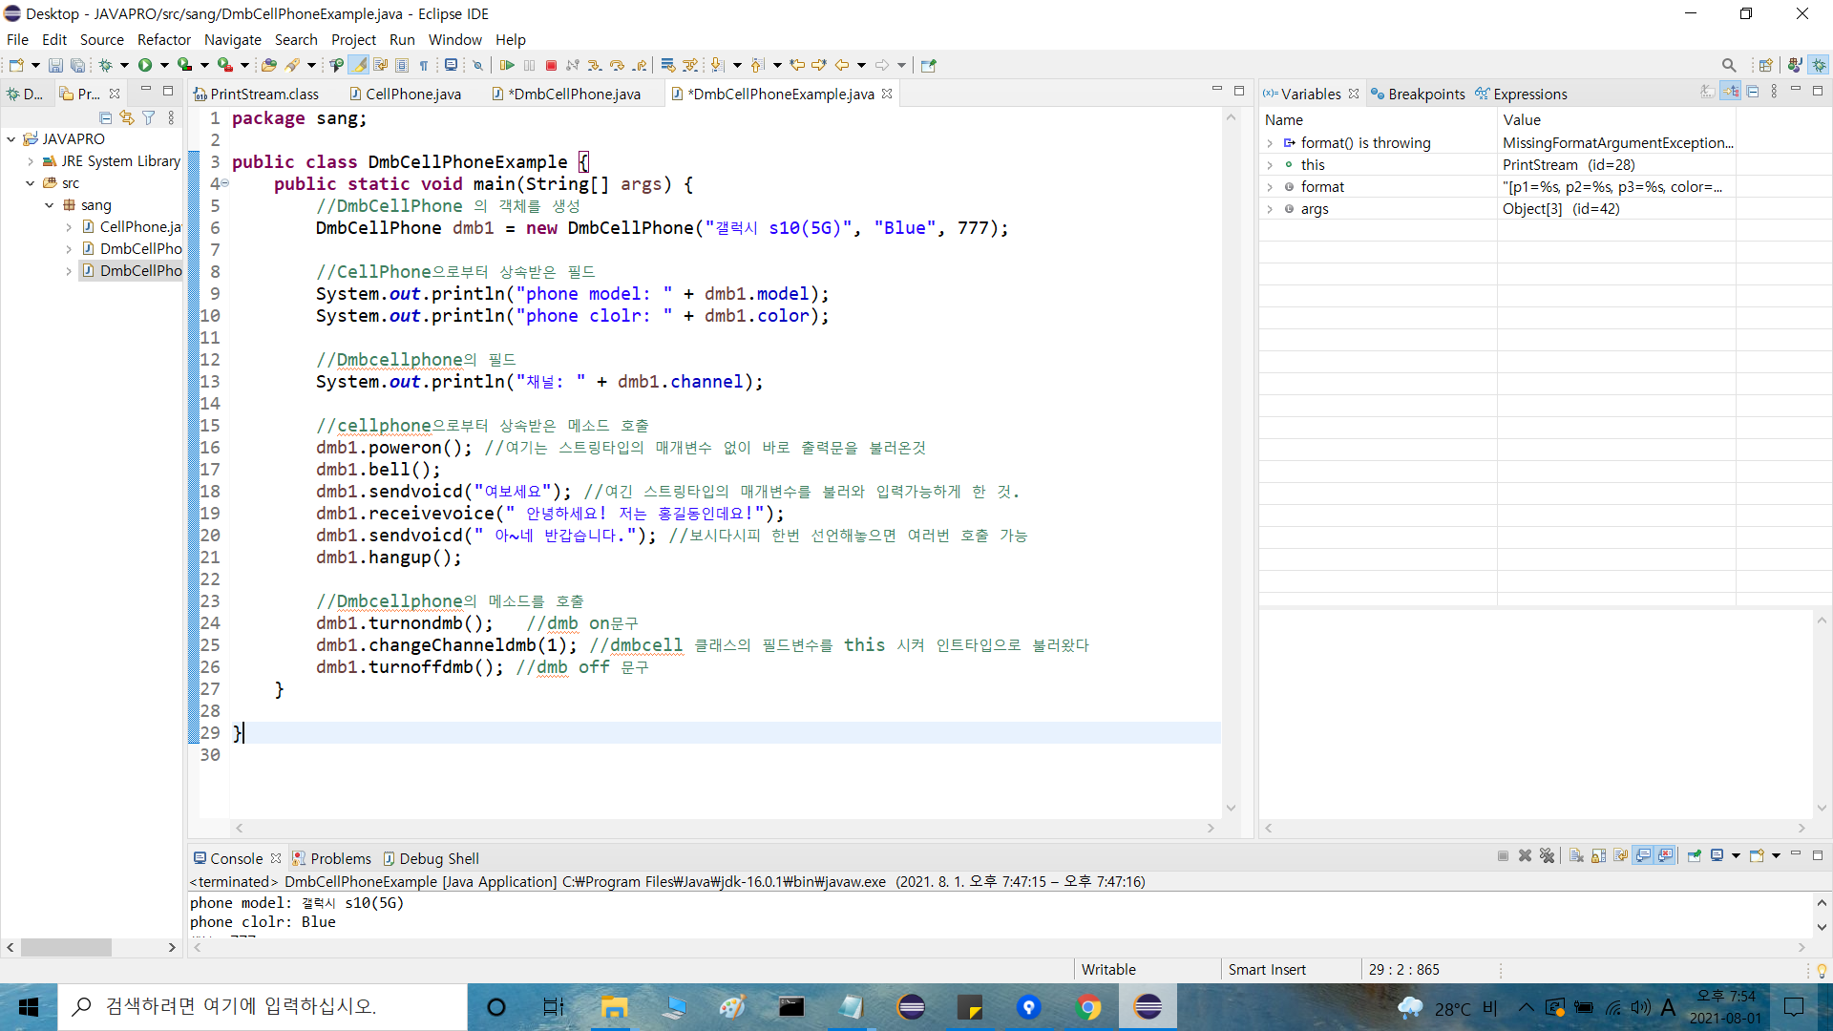Viewport: 1833px width, 1031px height.
Task: Click the search magnifier icon at top right
Action: 1728,65
